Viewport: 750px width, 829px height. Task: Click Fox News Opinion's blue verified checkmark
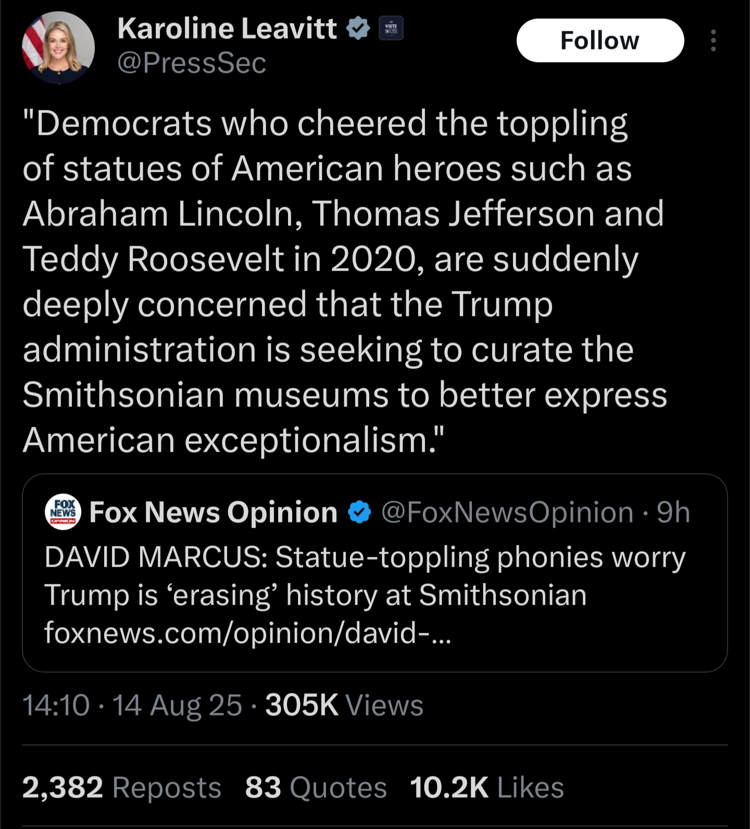359,513
